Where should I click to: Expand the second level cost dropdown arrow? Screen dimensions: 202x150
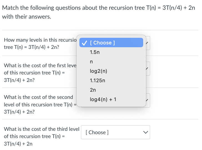click(x=147, y=100)
